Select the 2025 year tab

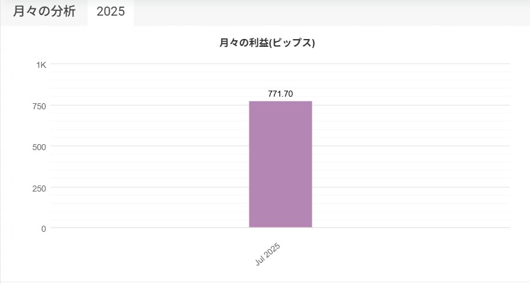(x=110, y=12)
